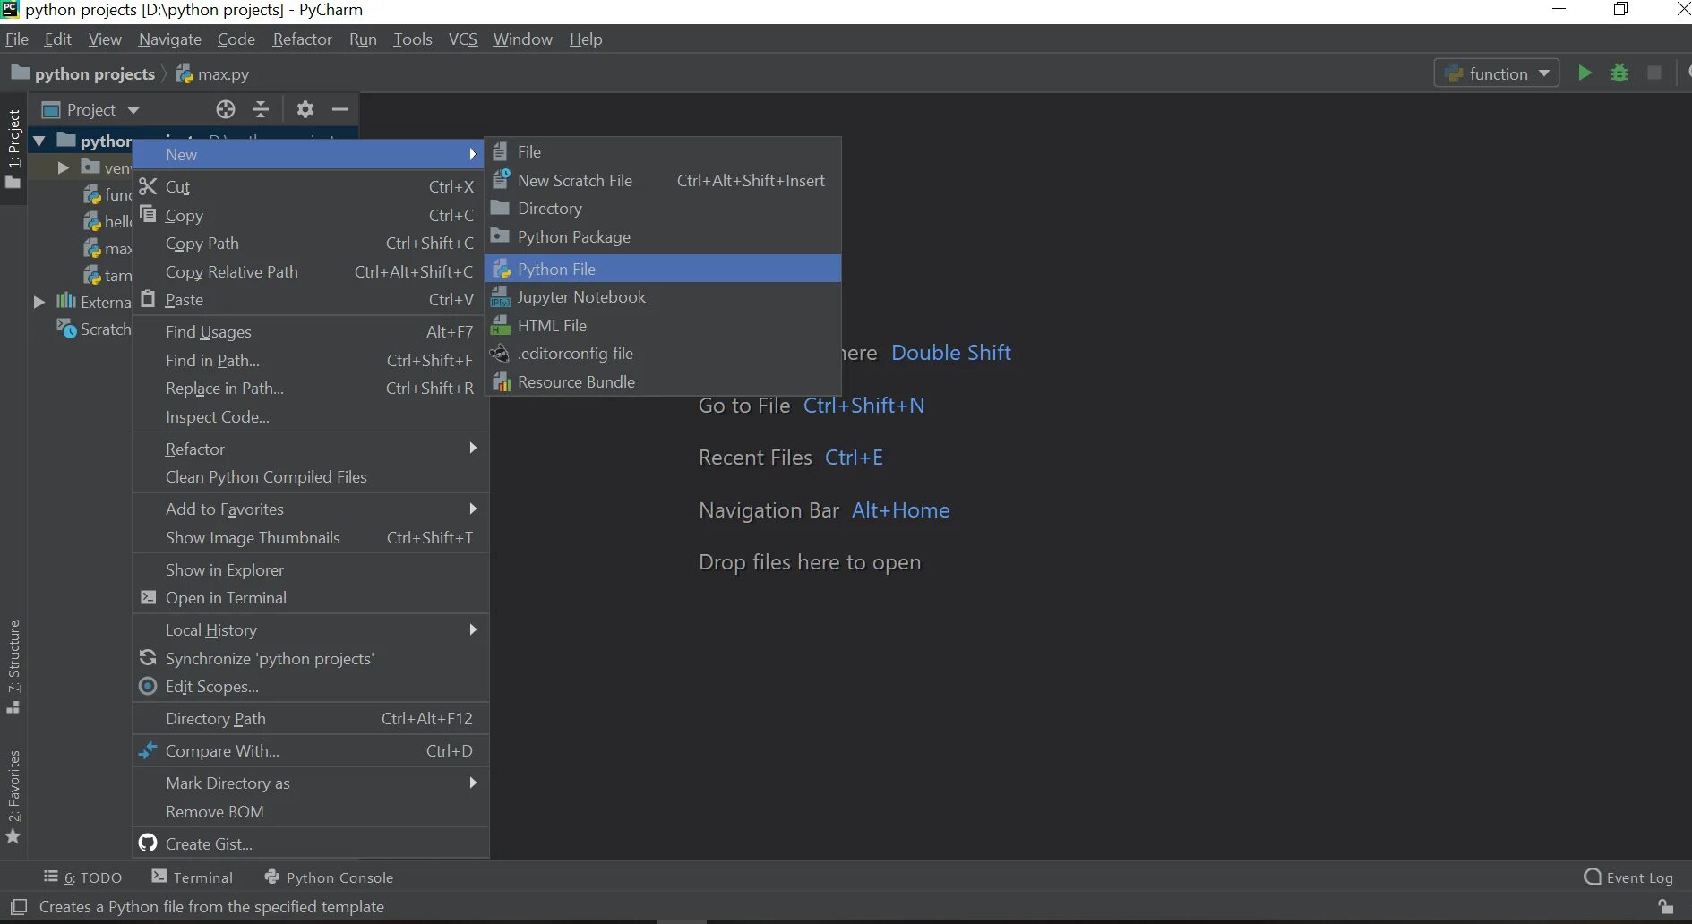Open the Tools menu

413,39
